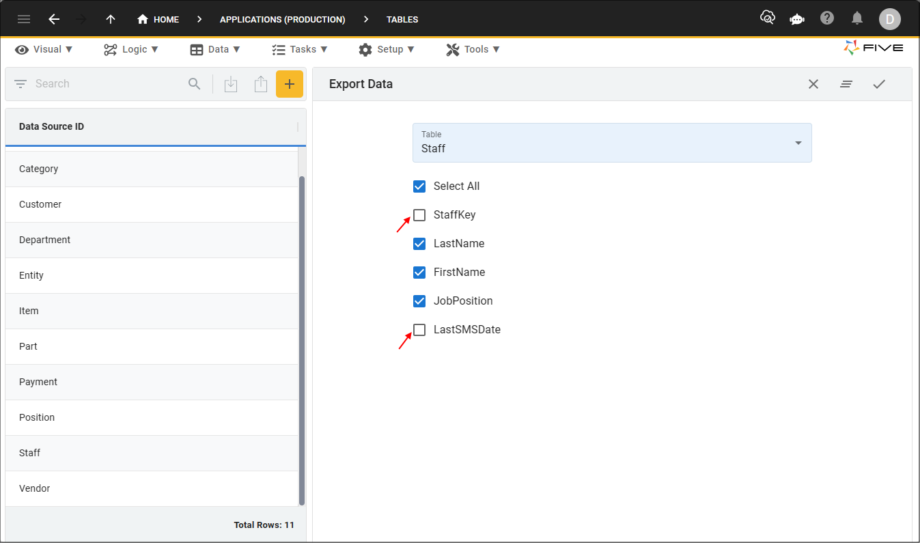Open the Setup menu
The height and width of the screenshot is (543, 920).
pyautogui.click(x=387, y=49)
